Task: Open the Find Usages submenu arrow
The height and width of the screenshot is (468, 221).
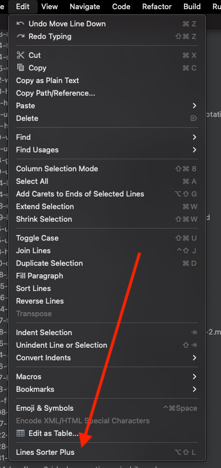Action: click(x=194, y=150)
